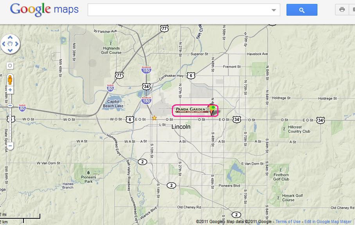Zoom out with the minus button
This screenshot has height=225, width=355.
tap(10, 145)
